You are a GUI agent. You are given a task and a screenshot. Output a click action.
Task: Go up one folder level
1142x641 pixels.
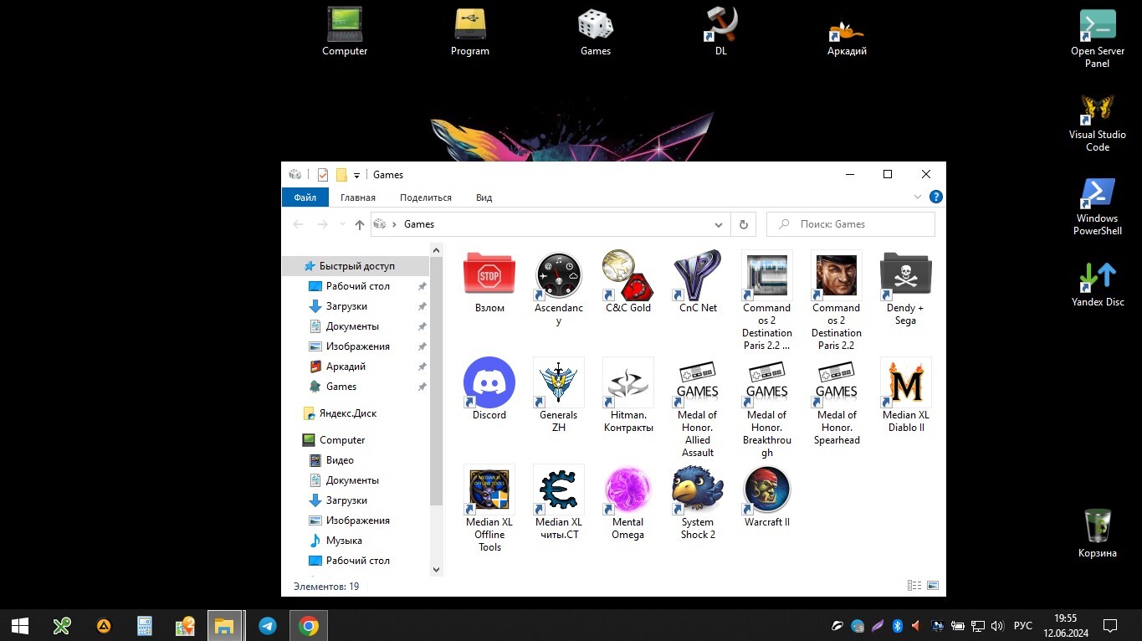coord(360,224)
